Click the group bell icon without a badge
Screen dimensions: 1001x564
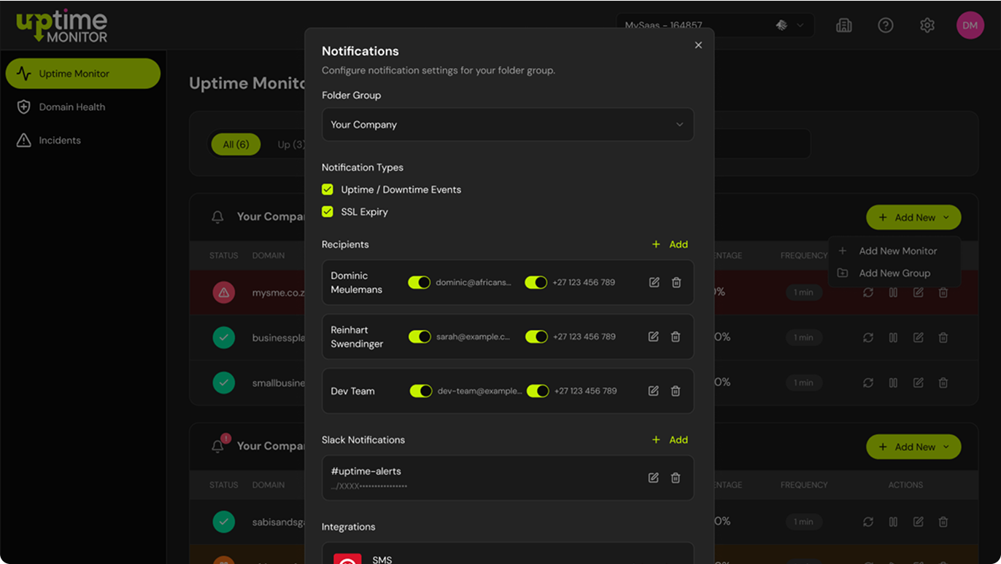point(217,217)
